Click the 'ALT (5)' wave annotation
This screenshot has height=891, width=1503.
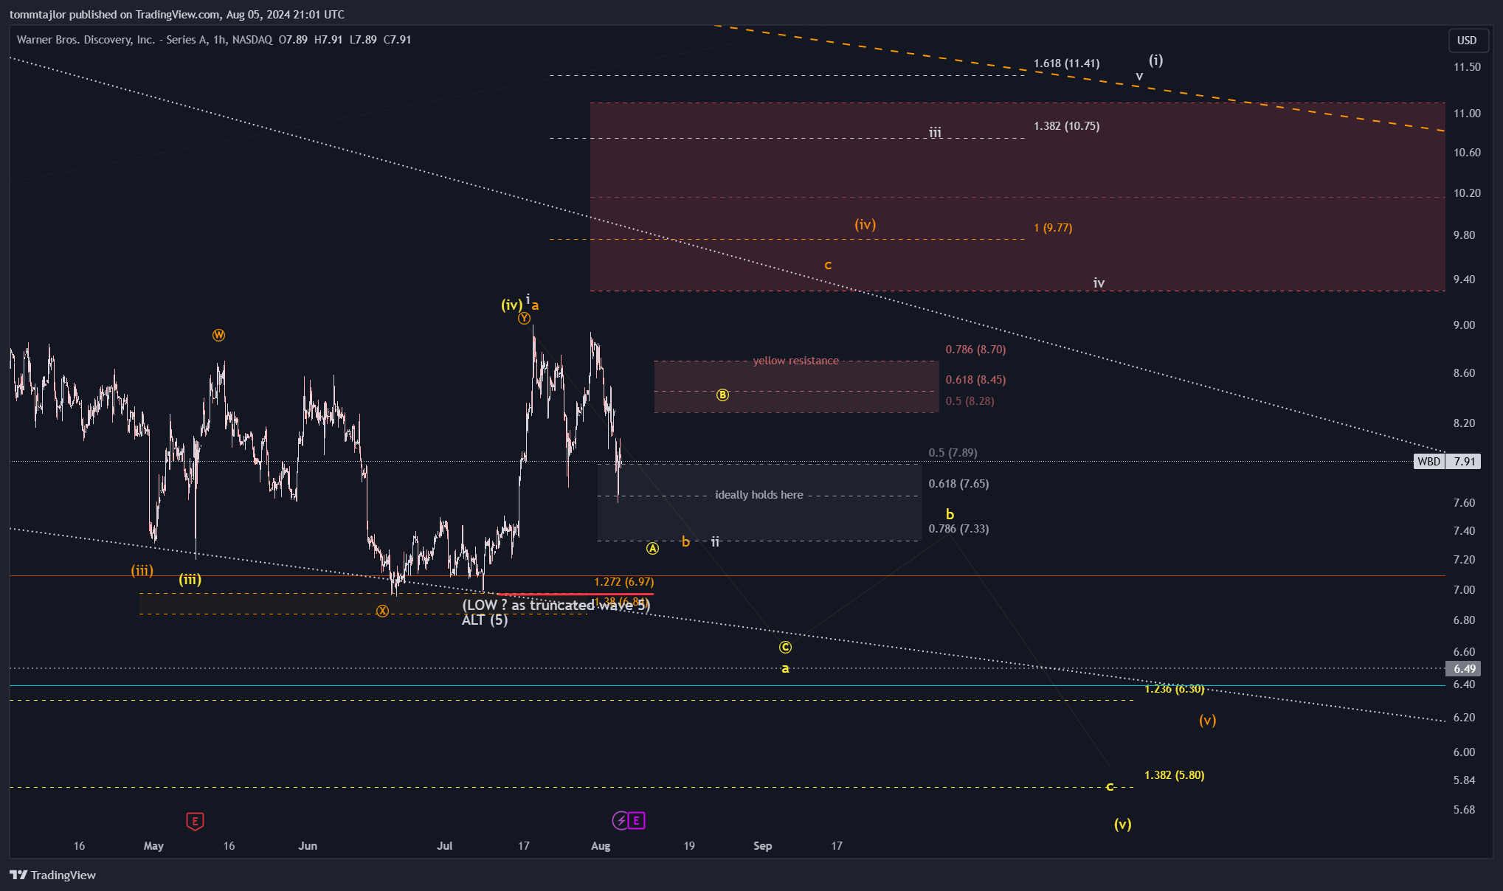[485, 620]
